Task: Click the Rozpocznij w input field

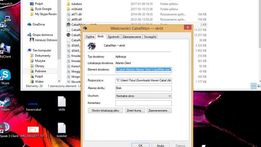Action: pyautogui.click(x=144, y=81)
